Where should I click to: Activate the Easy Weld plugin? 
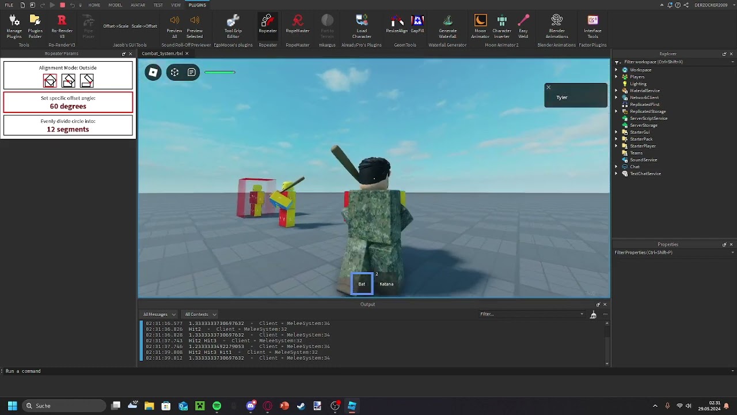(523, 27)
